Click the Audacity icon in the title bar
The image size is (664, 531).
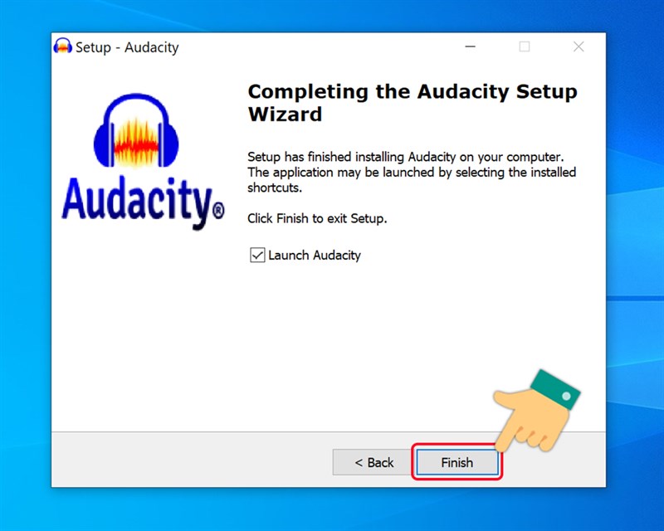pyautogui.click(x=63, y=46)
